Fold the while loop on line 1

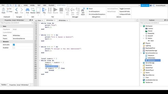tap(40, 23)
